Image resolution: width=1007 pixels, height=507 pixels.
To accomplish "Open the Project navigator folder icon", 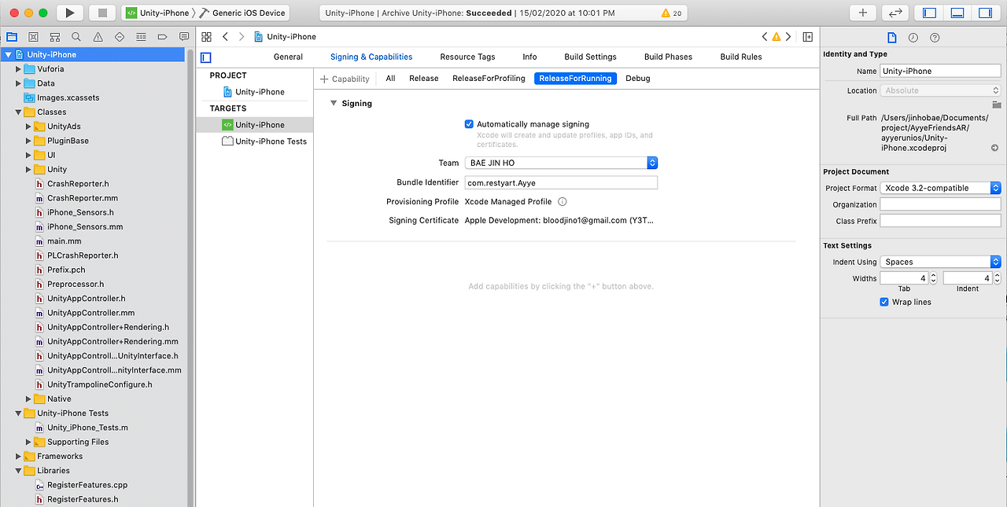I will pyautogui.click(x=12, y=37).
